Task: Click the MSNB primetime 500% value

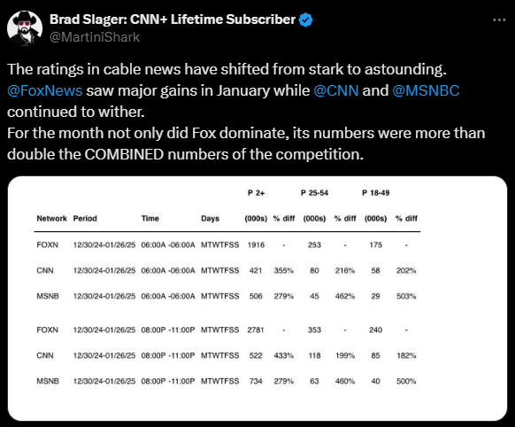Action: point(406,381)
